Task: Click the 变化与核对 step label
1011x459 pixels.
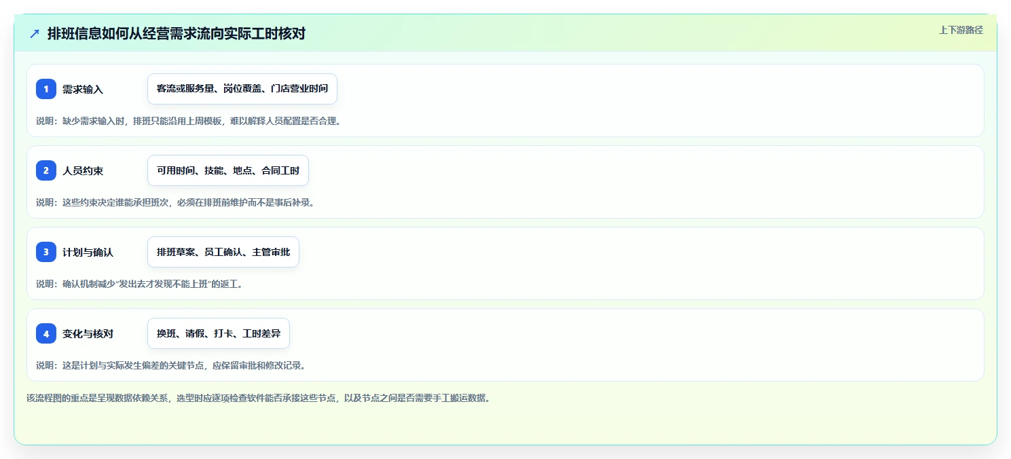Action: [x=88, y=333]
